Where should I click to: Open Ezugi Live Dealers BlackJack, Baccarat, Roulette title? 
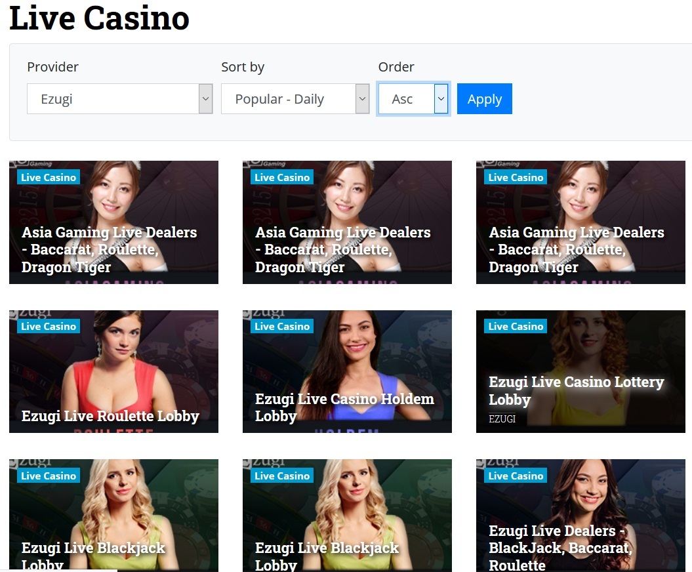pos(560,548)
